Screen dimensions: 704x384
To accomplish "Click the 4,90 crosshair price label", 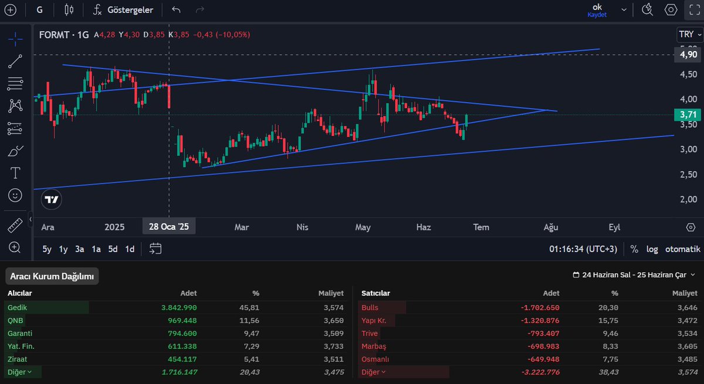I will 688,55.
